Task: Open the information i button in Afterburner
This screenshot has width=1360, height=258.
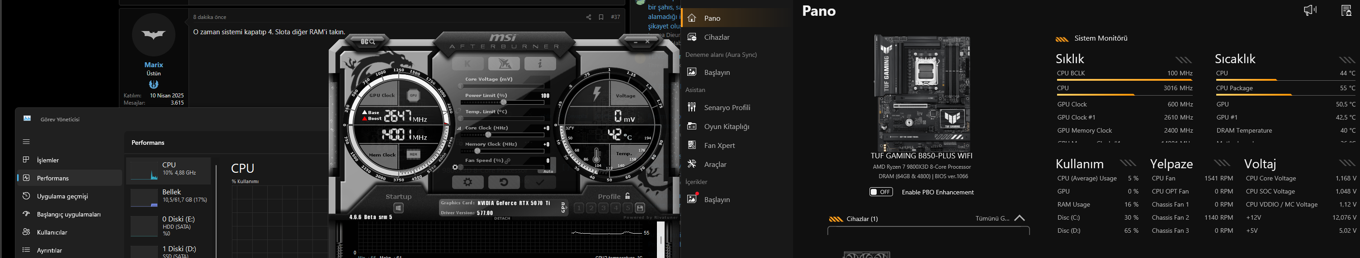Action: point(539,64)
